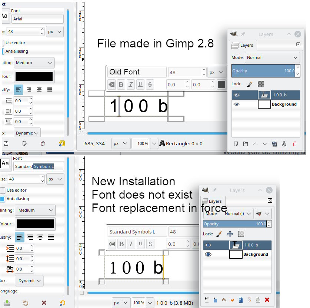Open the Medium hinting dropdown in the lower panel

point(36,210)
